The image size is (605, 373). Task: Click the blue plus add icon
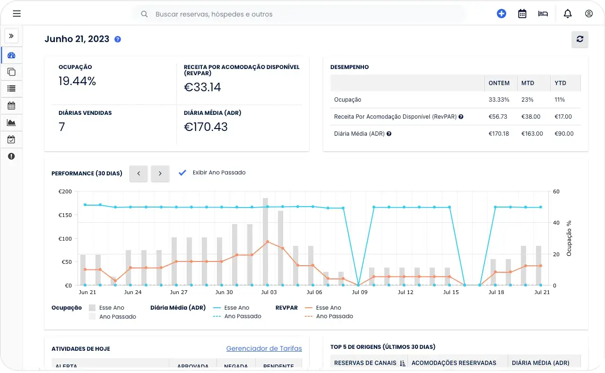tap(501, 14)
